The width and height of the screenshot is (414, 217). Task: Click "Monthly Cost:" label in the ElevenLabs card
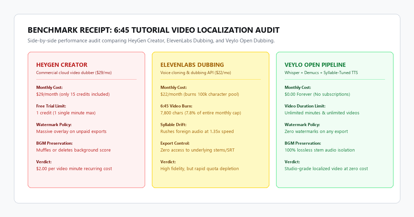click(x=174, y=87)
